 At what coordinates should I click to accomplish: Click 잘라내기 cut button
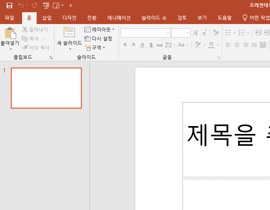point(35,30)
